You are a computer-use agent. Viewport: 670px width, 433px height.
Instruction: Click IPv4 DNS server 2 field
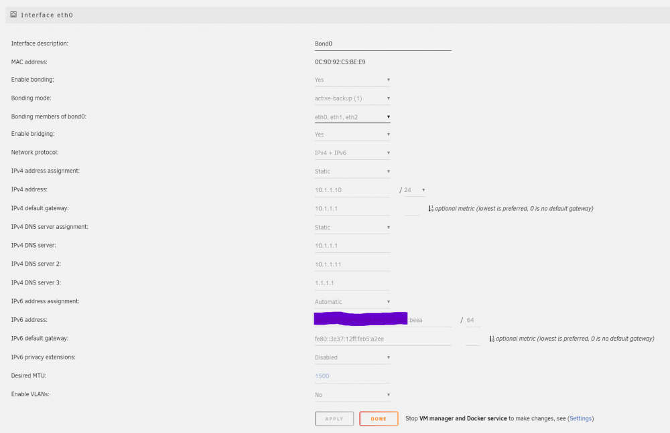point(352,264)
